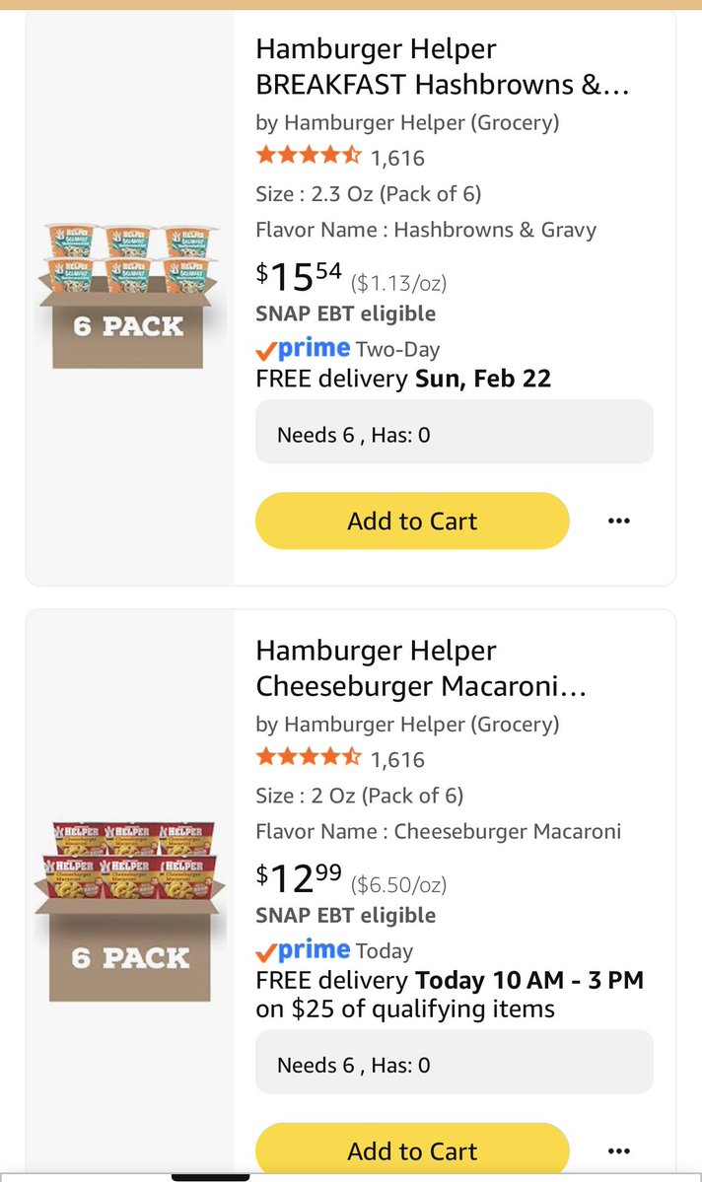Open Hamburger Helper Breakfast Hashbrowns product image
The width and height of the screenshot is (702, 1182).
click(x=129, y=296)
